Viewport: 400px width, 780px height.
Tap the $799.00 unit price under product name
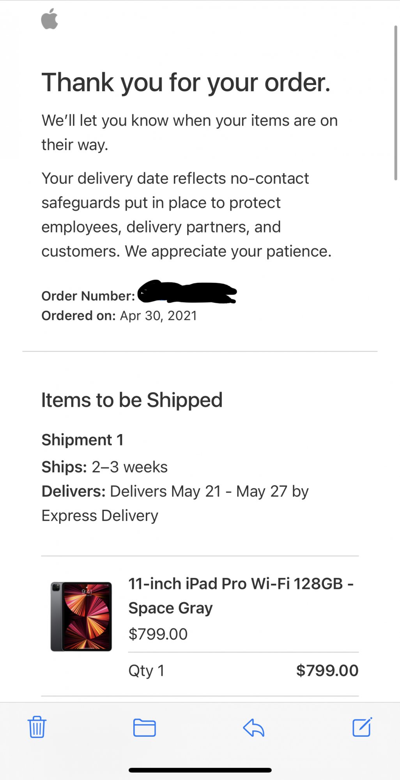pyautogui.click(x=158, y=634)
